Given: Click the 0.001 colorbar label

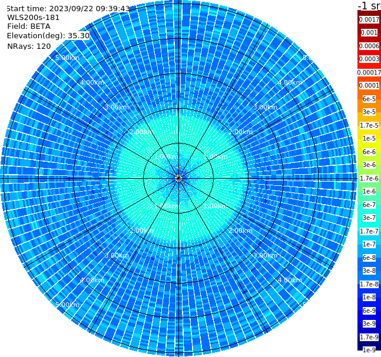Looking at the screenshot, I should [369, 32].
